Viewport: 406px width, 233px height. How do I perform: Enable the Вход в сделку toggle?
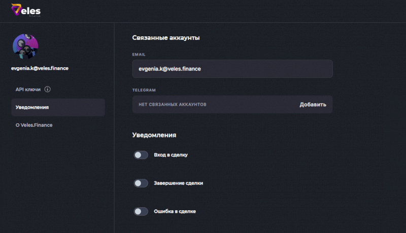[x=141, y=155]
